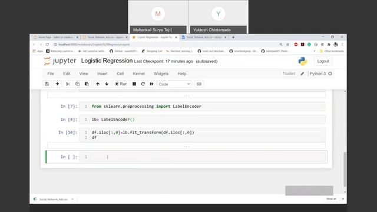The height and width of the screenshot is (212, 377).
Task: Select the In [7] LabelEncoder import cell
Action: [203, 106]
